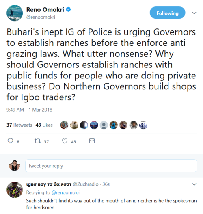Open the first liker's avatar in the row
This screenshot has height=214, width=203.
pos(64,125)
